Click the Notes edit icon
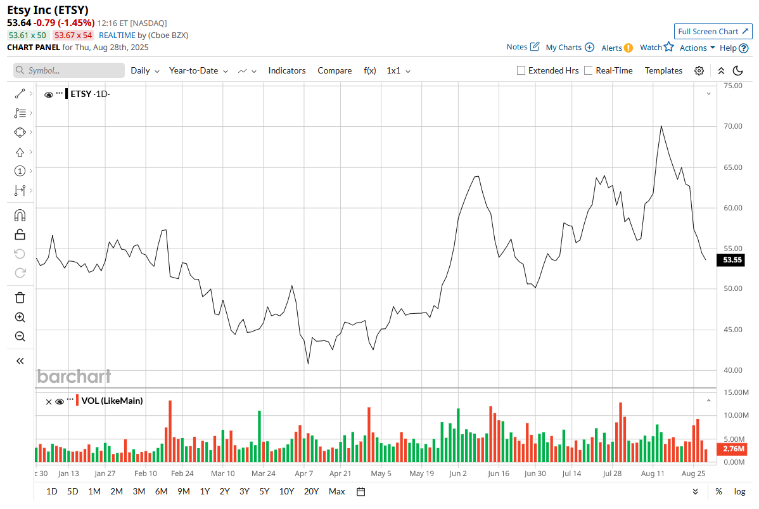 (534, 46)
